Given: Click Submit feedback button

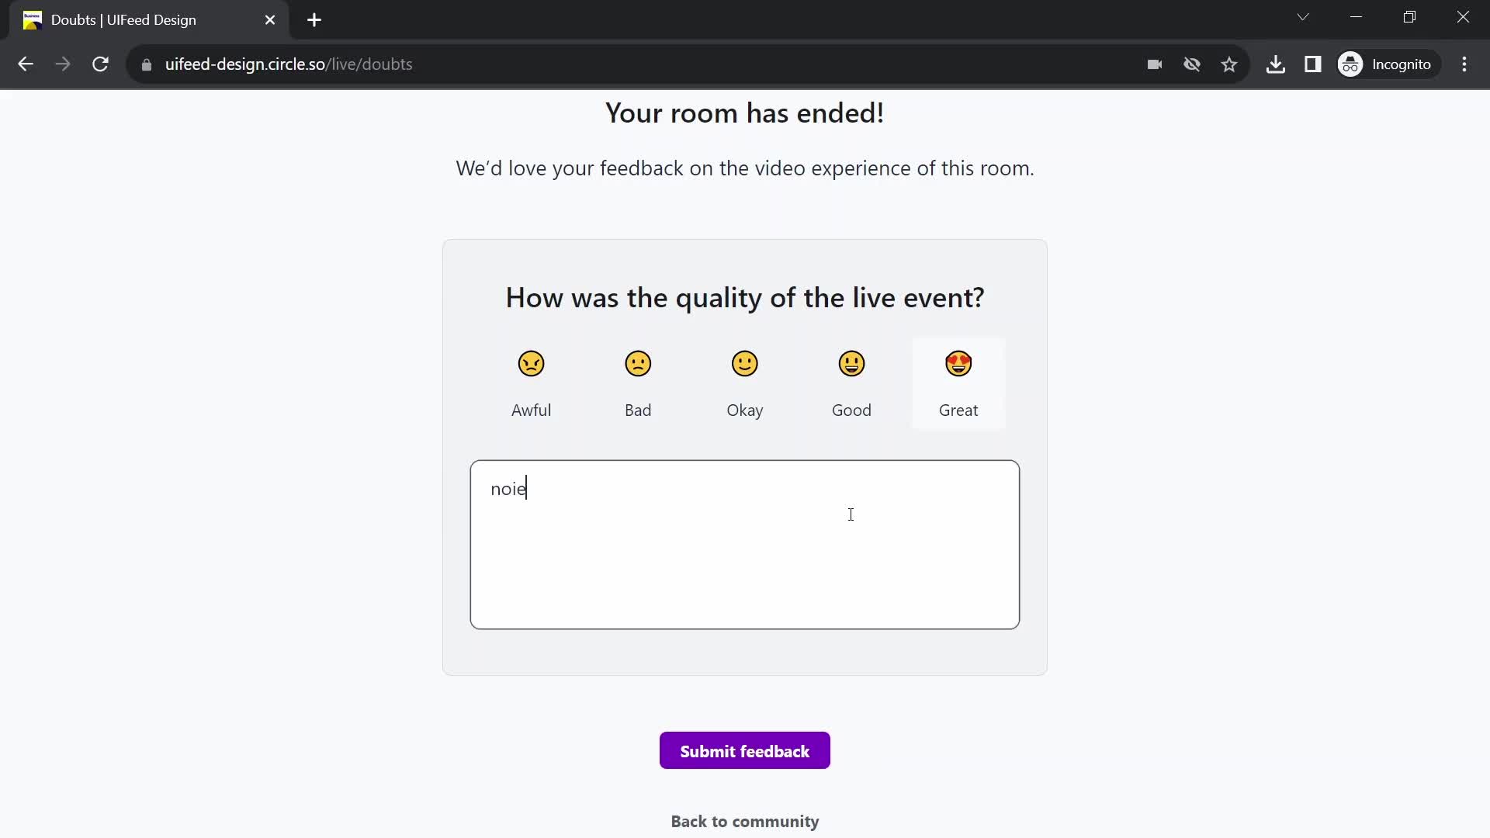Looking at the screenshot, I should pyautogui.click(x=745, y=750).
